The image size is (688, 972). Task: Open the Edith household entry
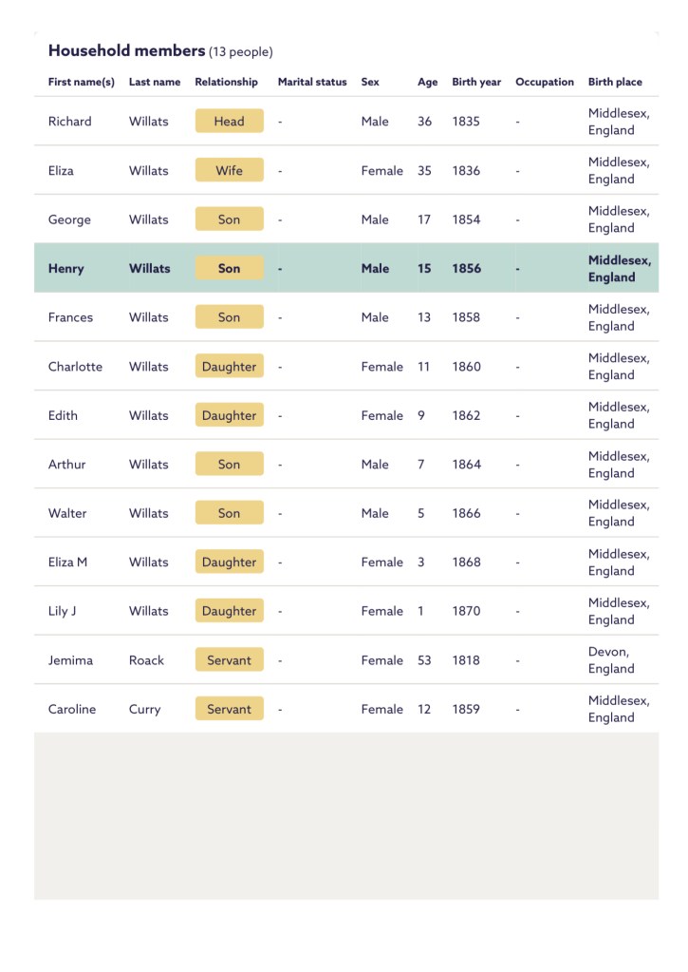coord(63,415)
